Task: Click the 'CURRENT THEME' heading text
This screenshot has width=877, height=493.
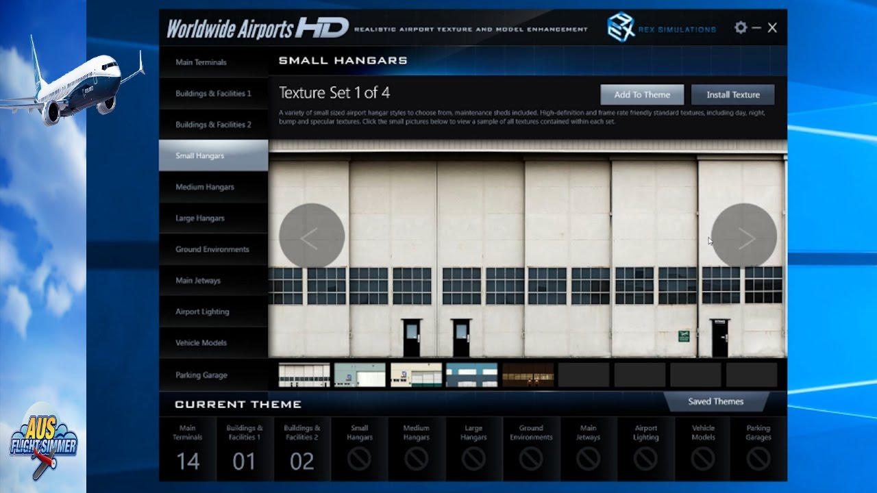Action: (x=238, y=405)
